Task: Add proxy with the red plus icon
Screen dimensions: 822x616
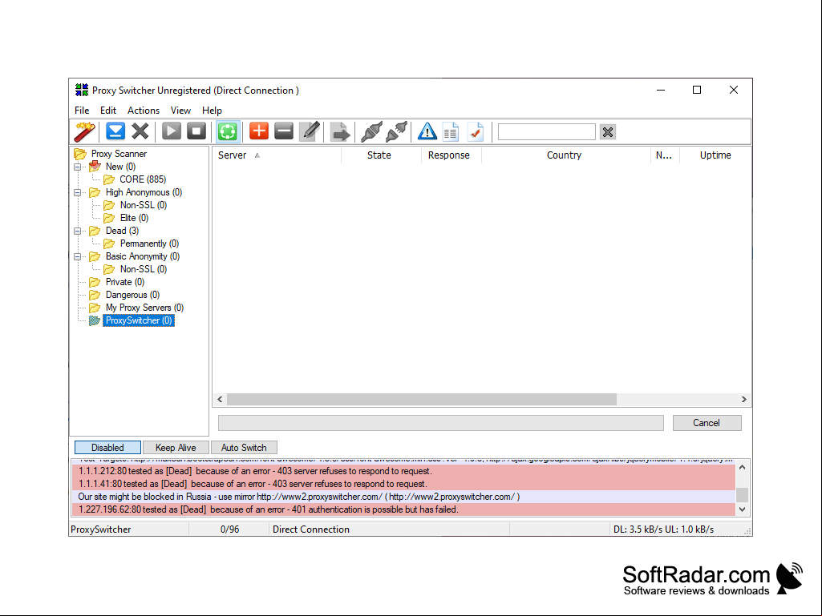Action: pyautogui.click(x=259, y=131)
